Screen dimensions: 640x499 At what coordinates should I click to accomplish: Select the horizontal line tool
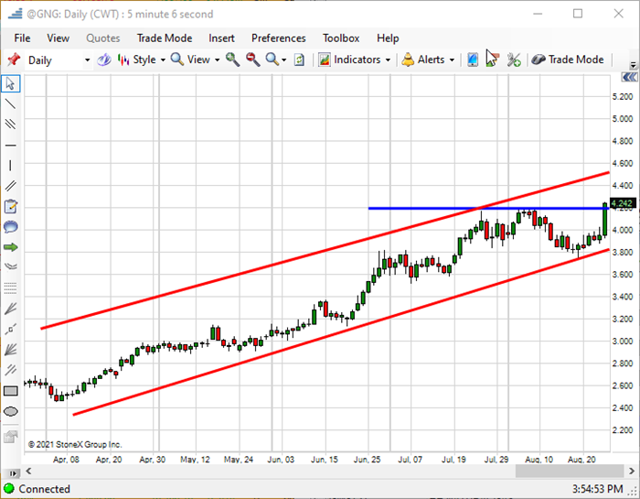coord(10,145)
